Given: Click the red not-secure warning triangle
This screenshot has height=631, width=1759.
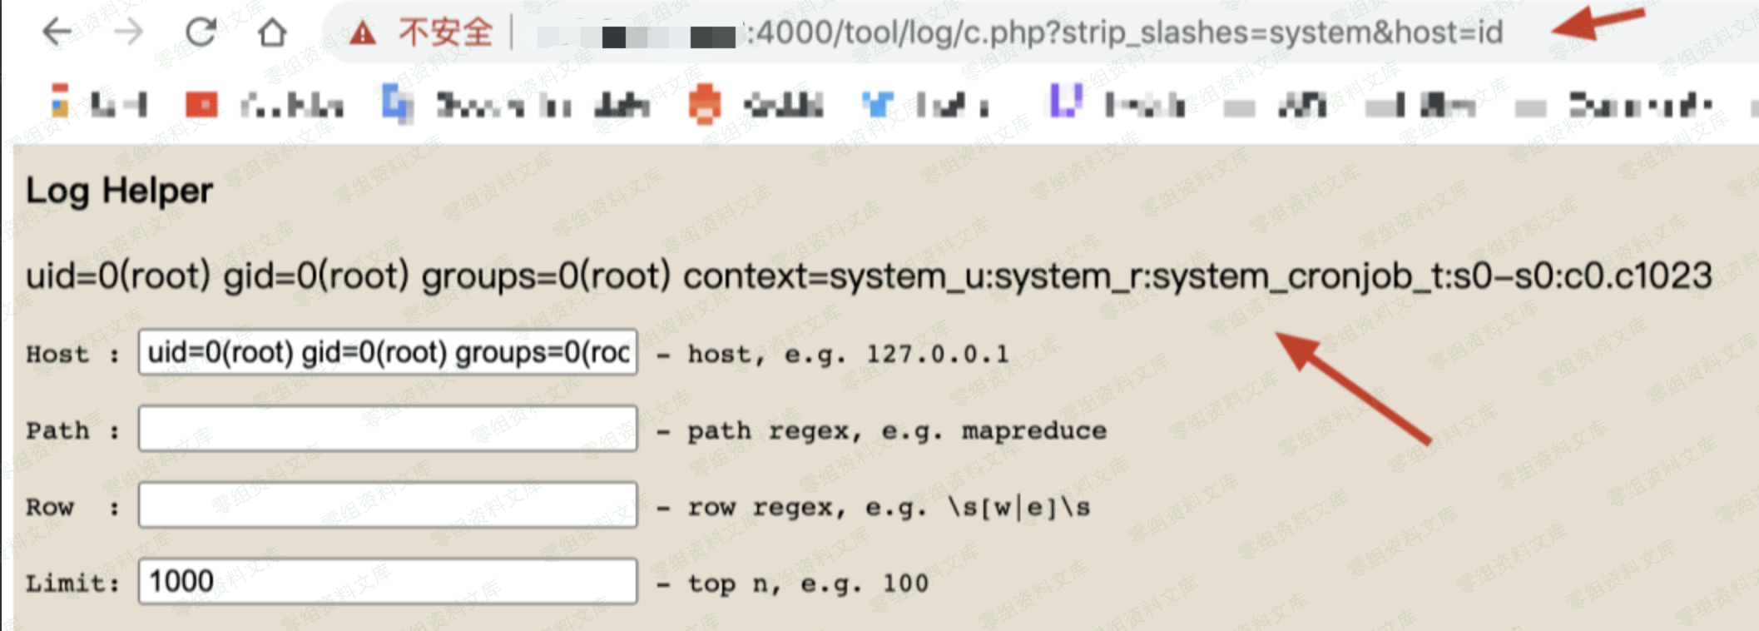Looking at the screenshot, I should click(362, 33).
